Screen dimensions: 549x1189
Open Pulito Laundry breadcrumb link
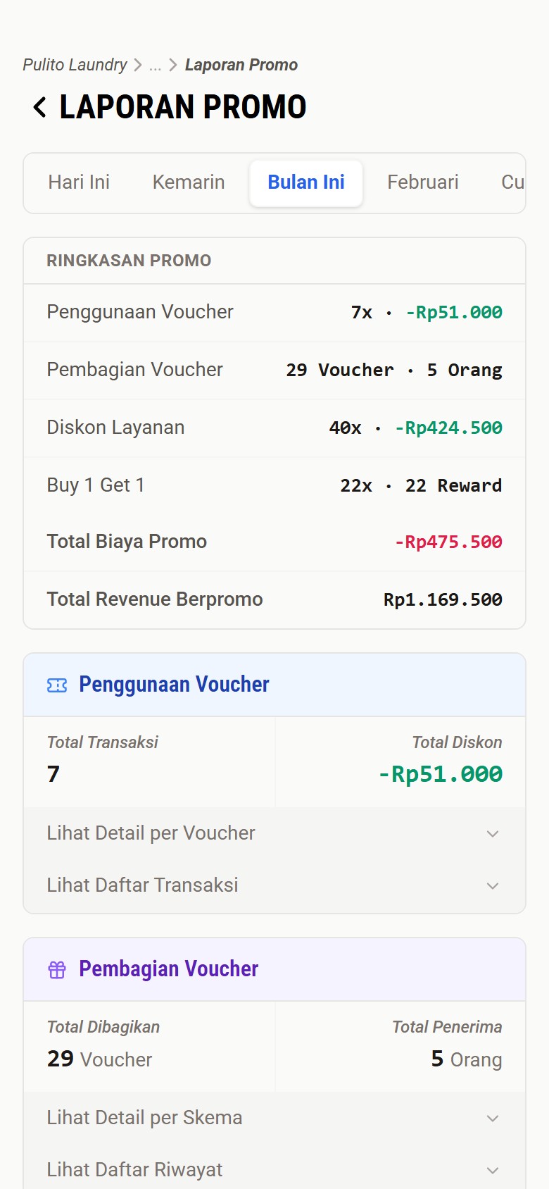coord(75,66)
